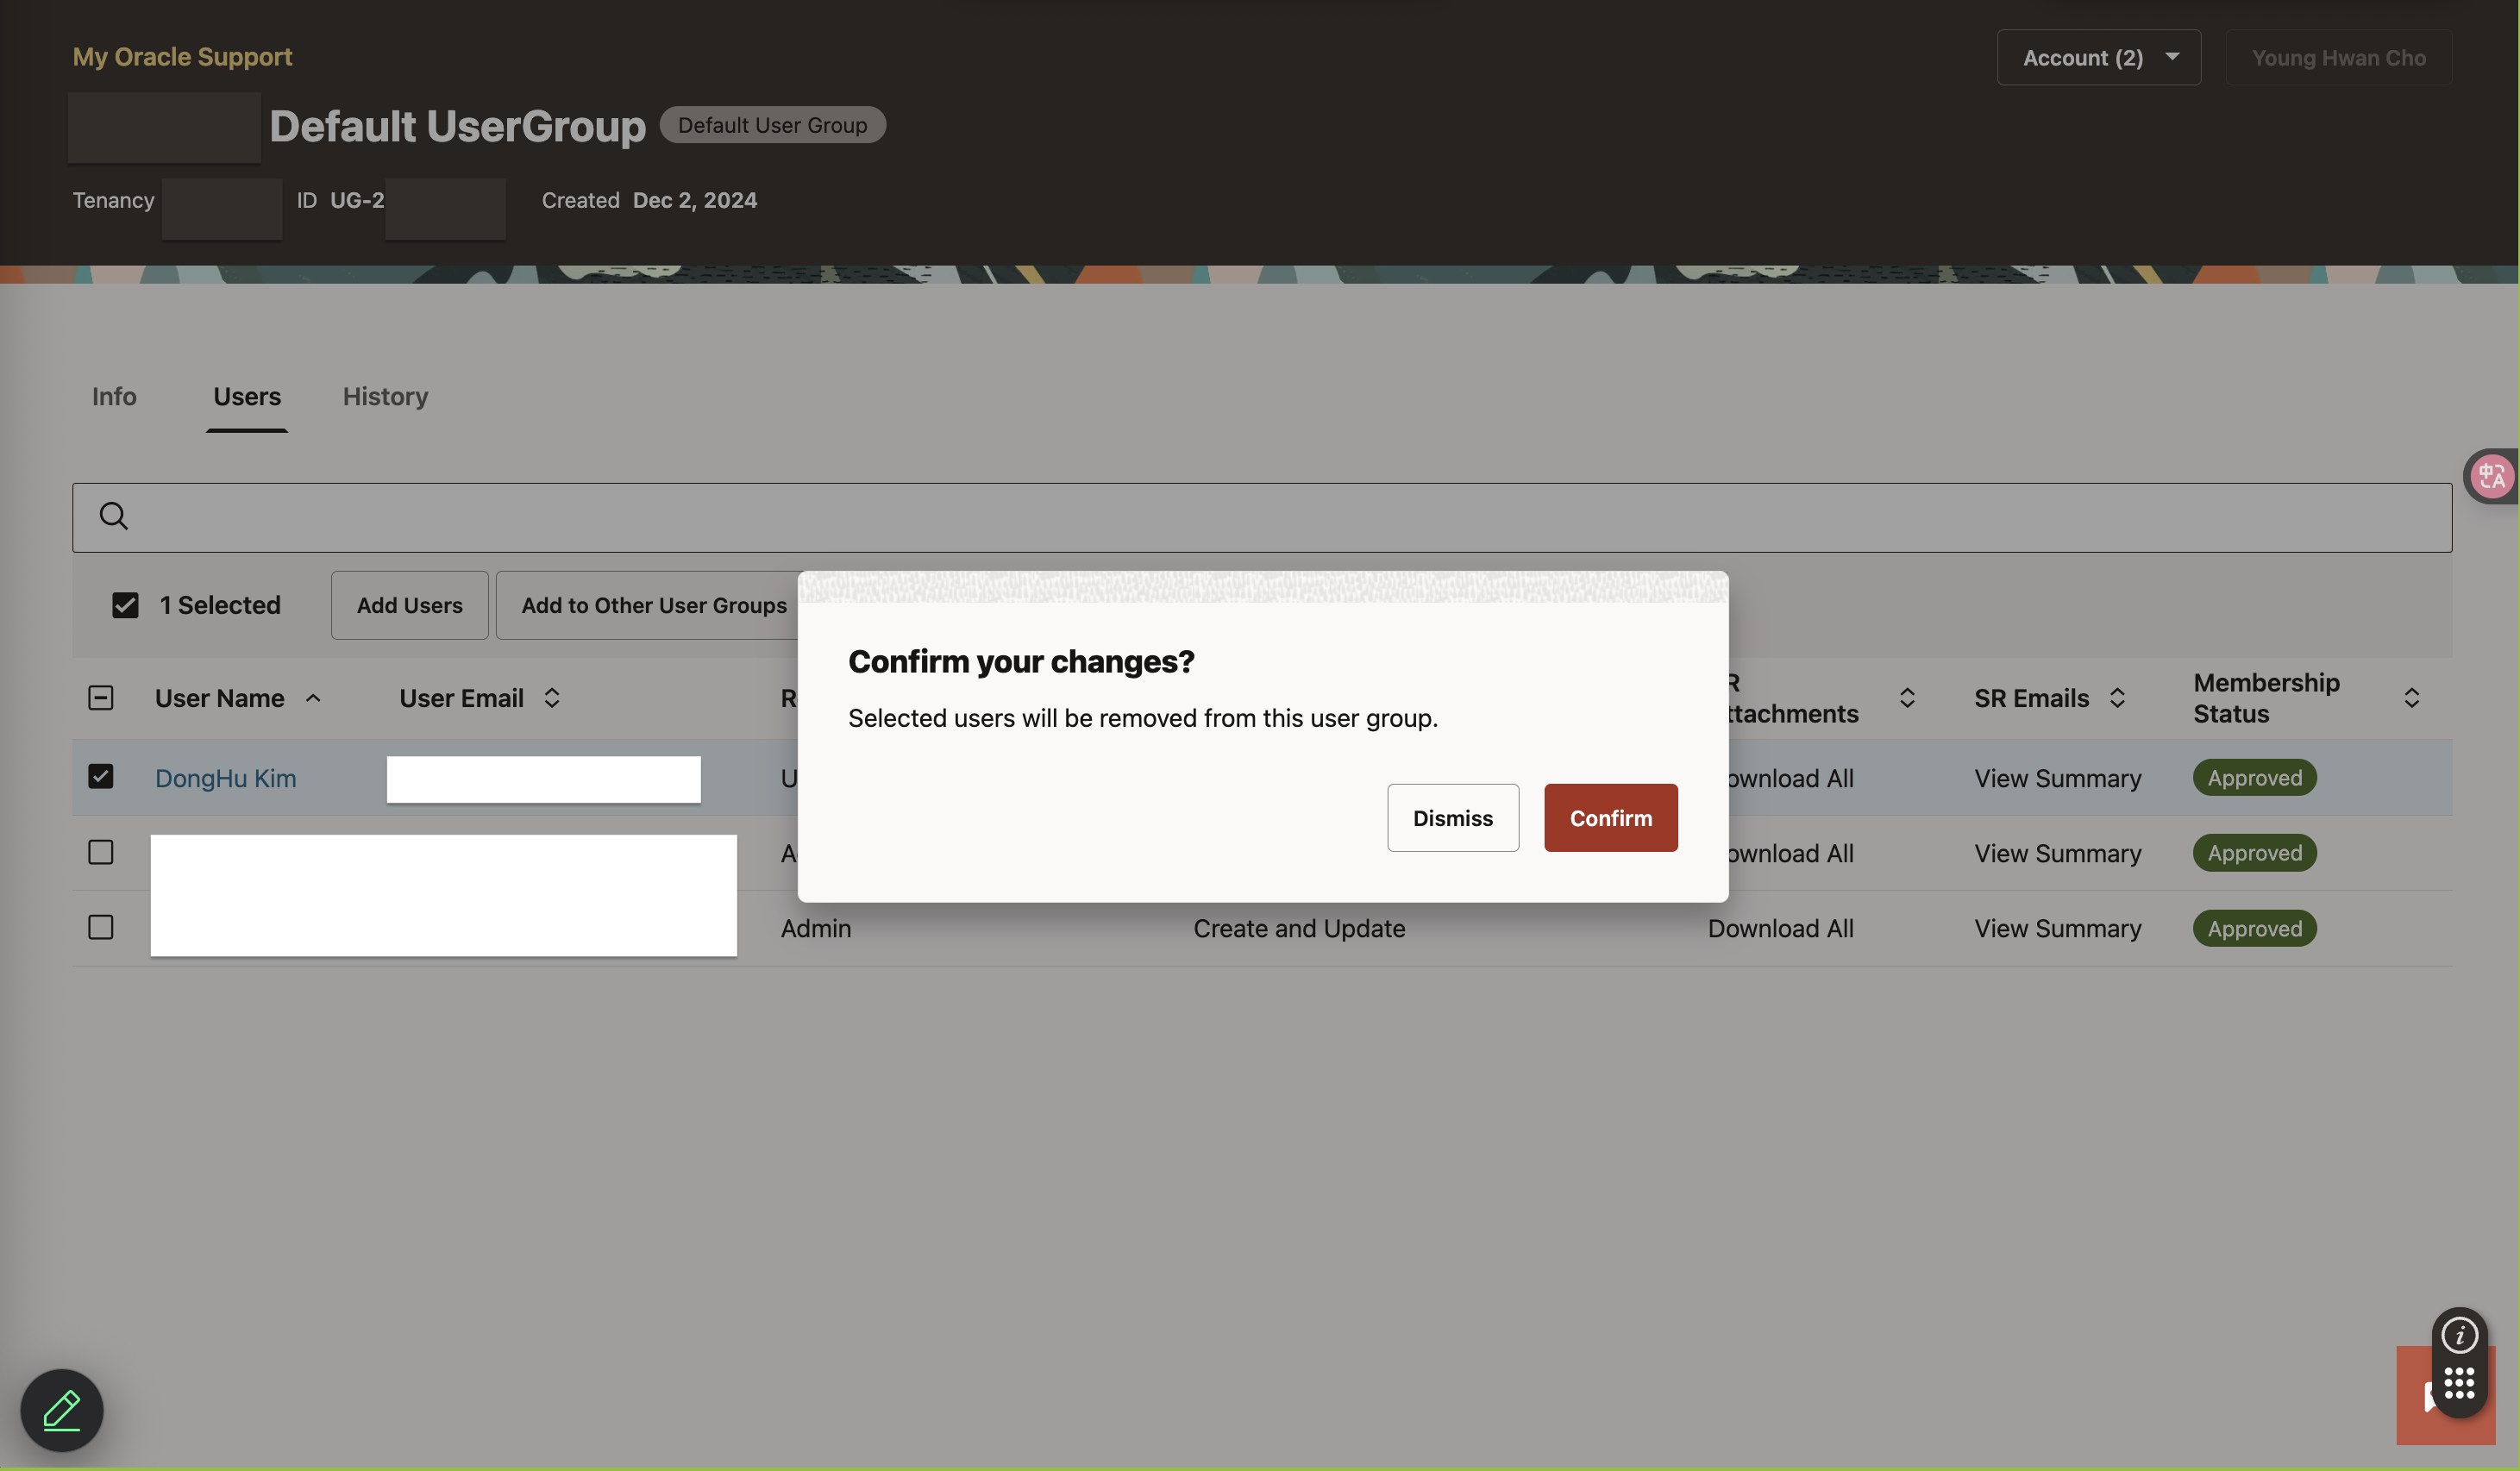Screen dimensions: 2520x1471
Task: Click the green pencil edit icon
Action: point(62,1410)
